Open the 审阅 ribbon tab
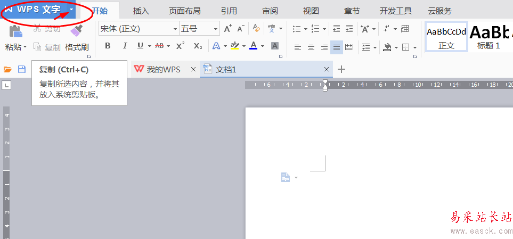 pyautogui.click(x=270, y=11)
